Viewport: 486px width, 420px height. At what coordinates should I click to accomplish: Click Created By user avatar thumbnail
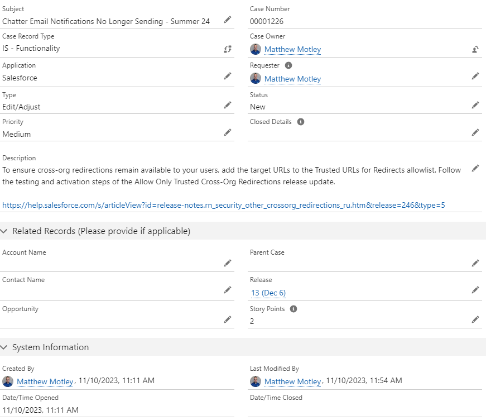(8, 381)
